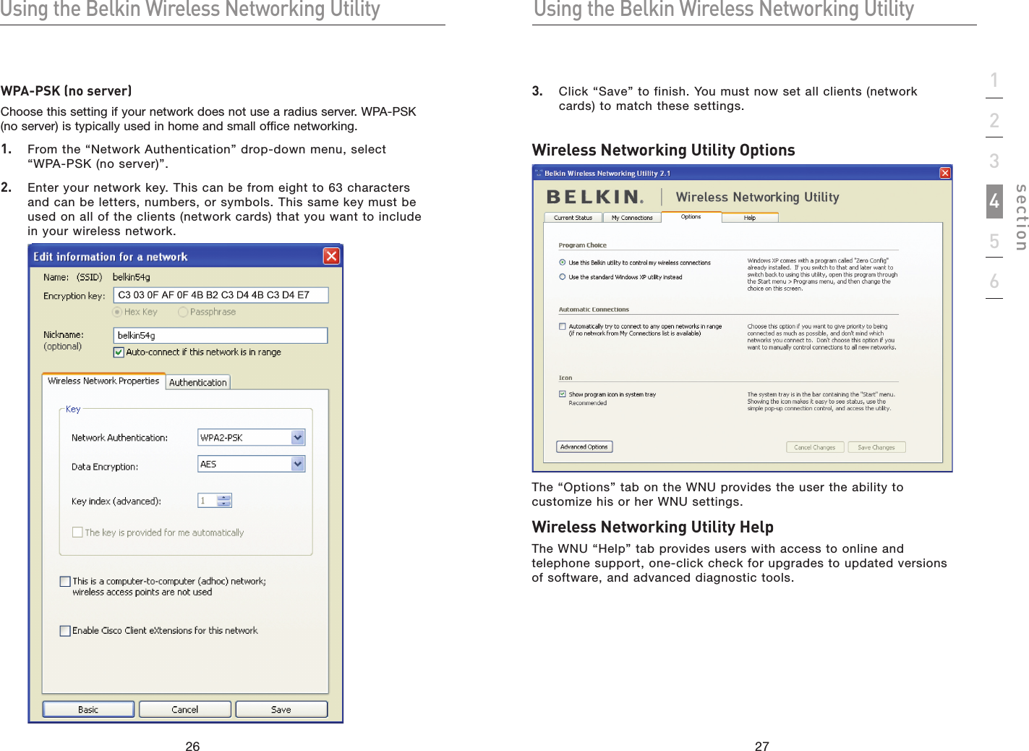This screenshot has width=1029, height=751.
Task: Click the 'Program Choice' heading
Action: click(583, 245)
